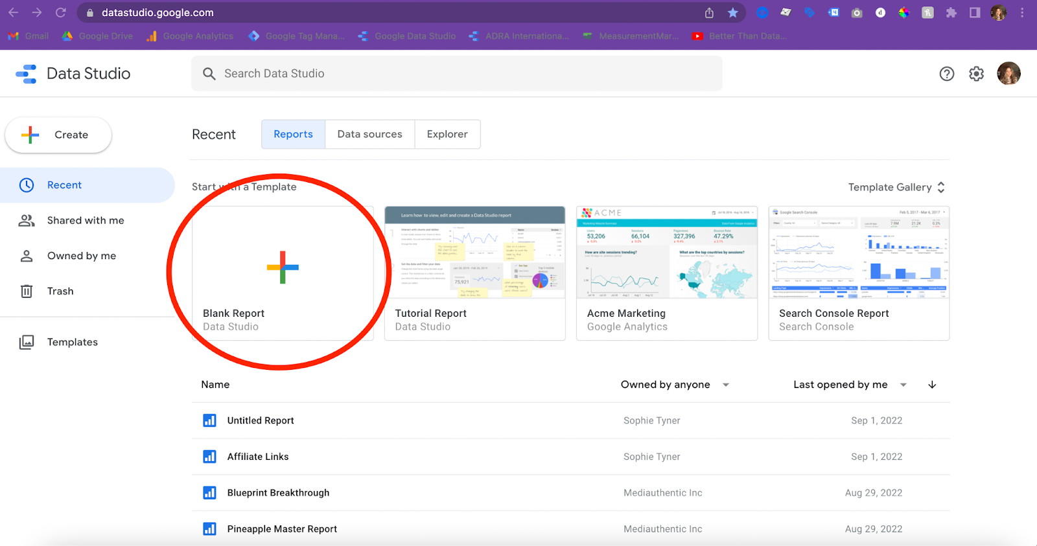Toggle the browser side panel icon
This screenshot has width=1037, height=546.
click(x=975, y=13)
